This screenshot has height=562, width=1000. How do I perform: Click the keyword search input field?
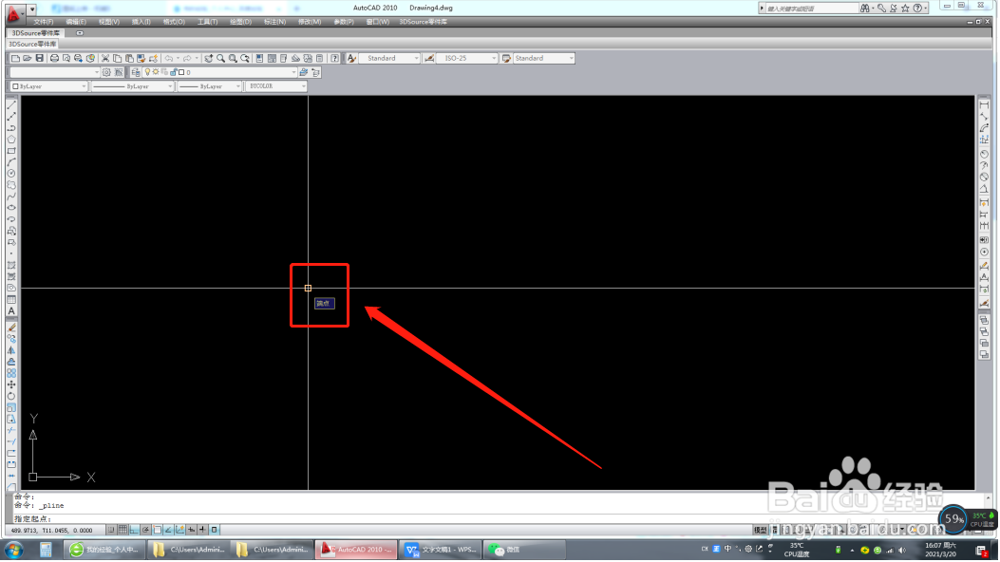pos(811,9)
